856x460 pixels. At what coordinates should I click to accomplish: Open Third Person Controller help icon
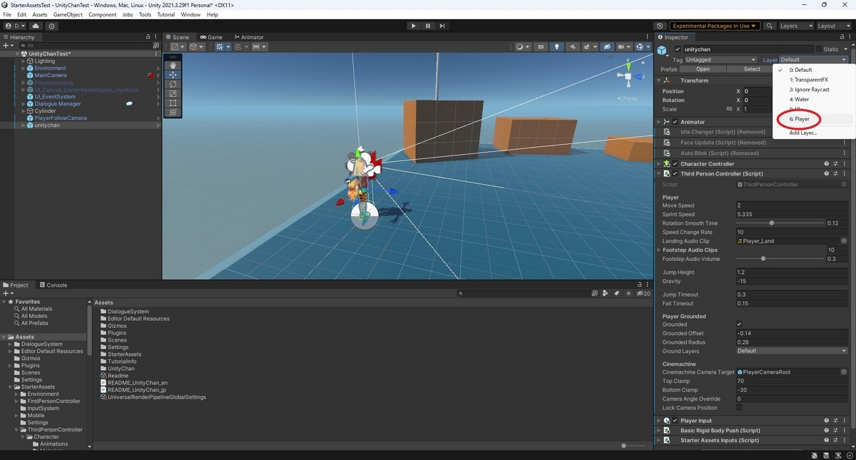(x=827, y=173)
